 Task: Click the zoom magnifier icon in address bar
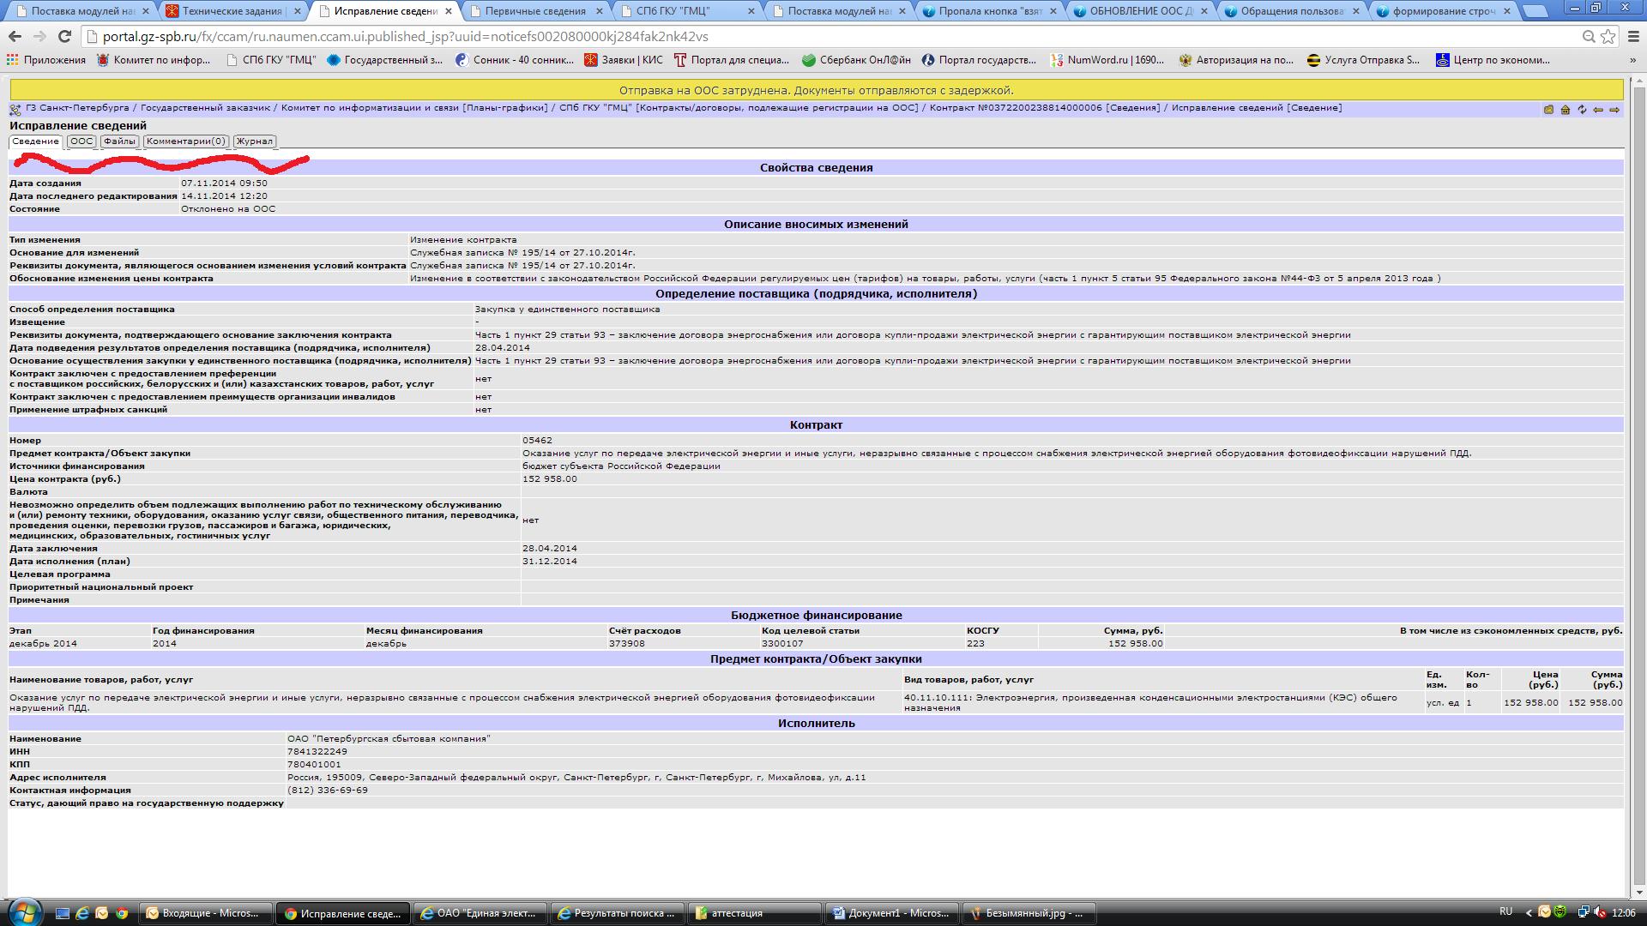pyautogui.click(x=1589, y=37)
